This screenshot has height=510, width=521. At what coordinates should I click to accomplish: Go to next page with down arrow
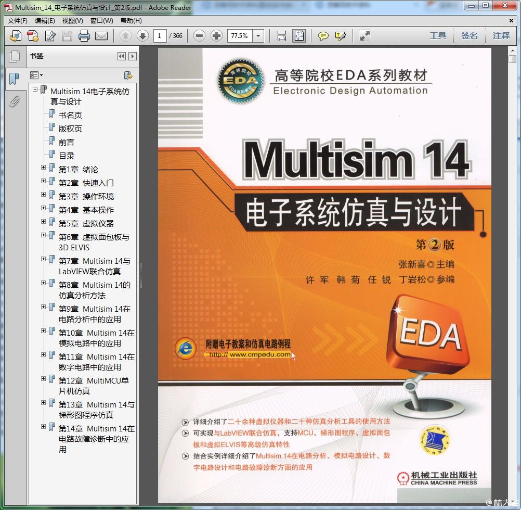pyautogui.click(x=142, y=36)
